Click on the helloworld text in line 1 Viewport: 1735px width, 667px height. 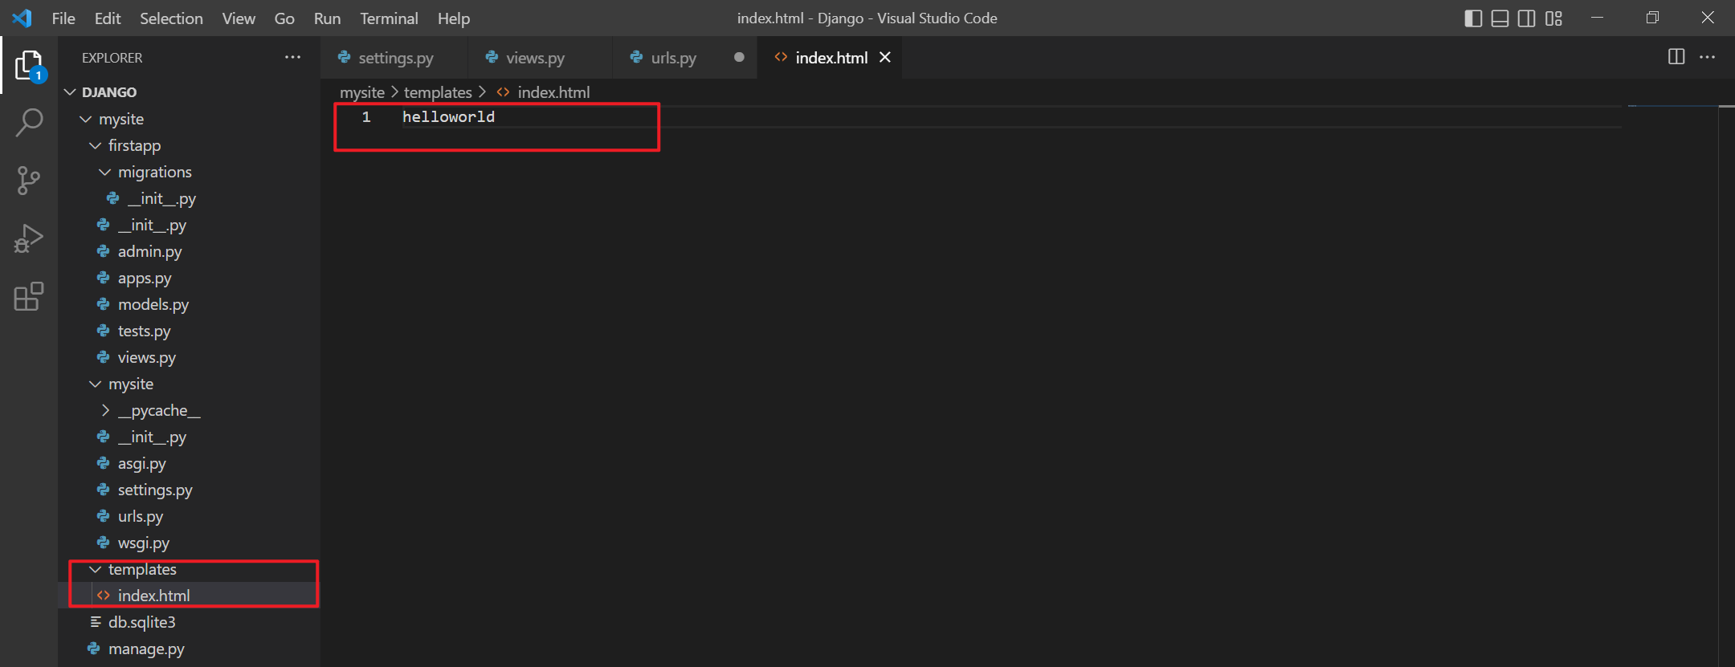pos(448,117)
